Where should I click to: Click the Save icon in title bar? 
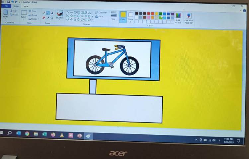[x=8, y=2]
